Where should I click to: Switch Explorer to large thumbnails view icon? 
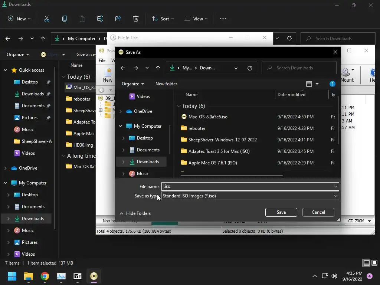point(374,263)
